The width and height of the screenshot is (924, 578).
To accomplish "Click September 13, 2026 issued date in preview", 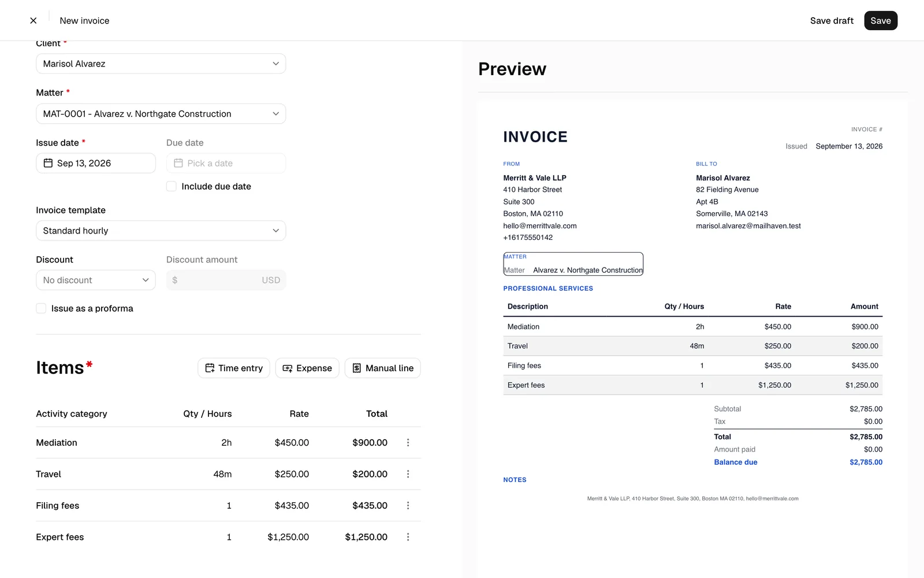I will point(849,146).
